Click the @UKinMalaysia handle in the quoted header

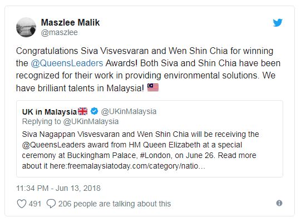(129, 112)
